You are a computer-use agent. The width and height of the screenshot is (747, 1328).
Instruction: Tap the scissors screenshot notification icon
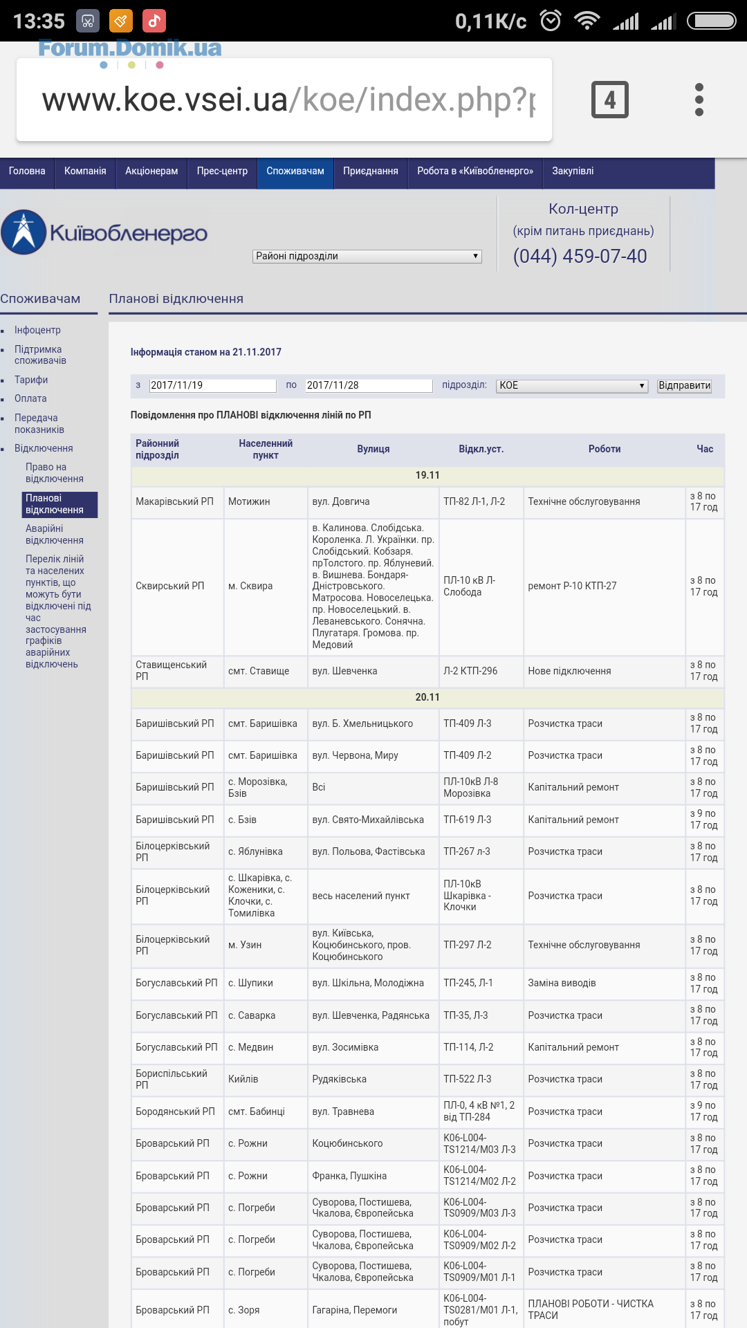[88, 21]
